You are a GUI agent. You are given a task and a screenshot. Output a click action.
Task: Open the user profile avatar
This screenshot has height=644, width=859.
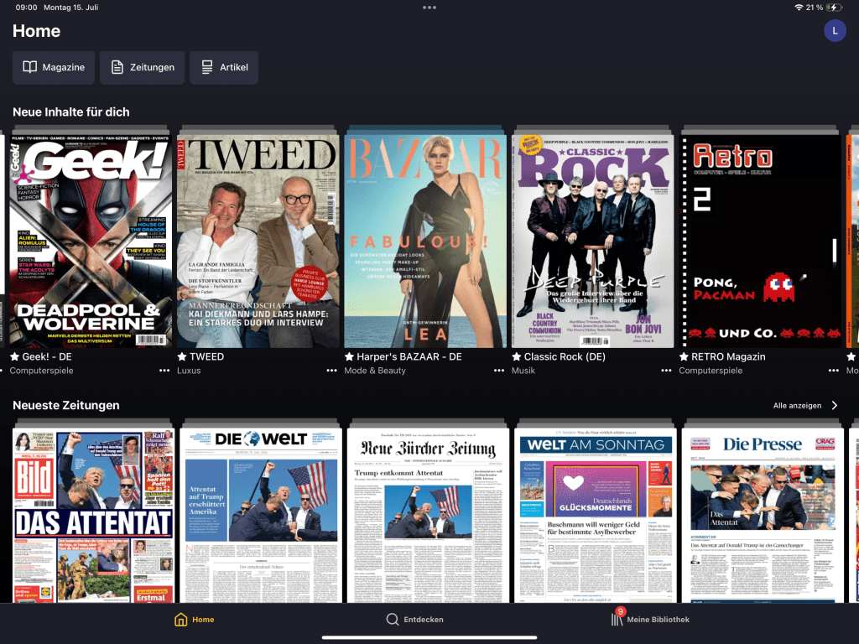tap(835, 31)
